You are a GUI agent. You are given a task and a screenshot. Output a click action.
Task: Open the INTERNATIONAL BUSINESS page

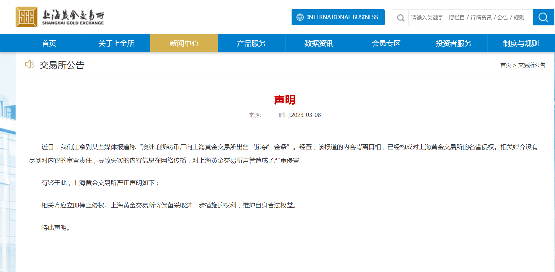tap(338, 17)
